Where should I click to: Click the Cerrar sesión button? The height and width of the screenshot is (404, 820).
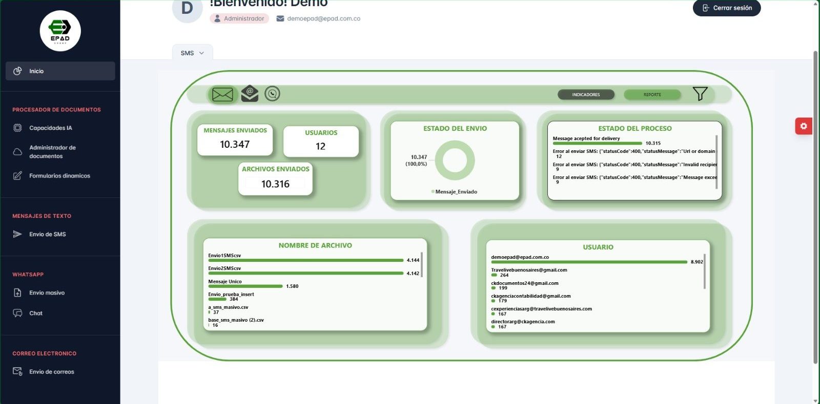pos(727,8)
